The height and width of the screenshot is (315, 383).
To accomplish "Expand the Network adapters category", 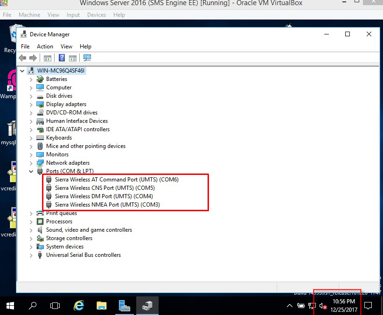I will [x=31, y=163].
